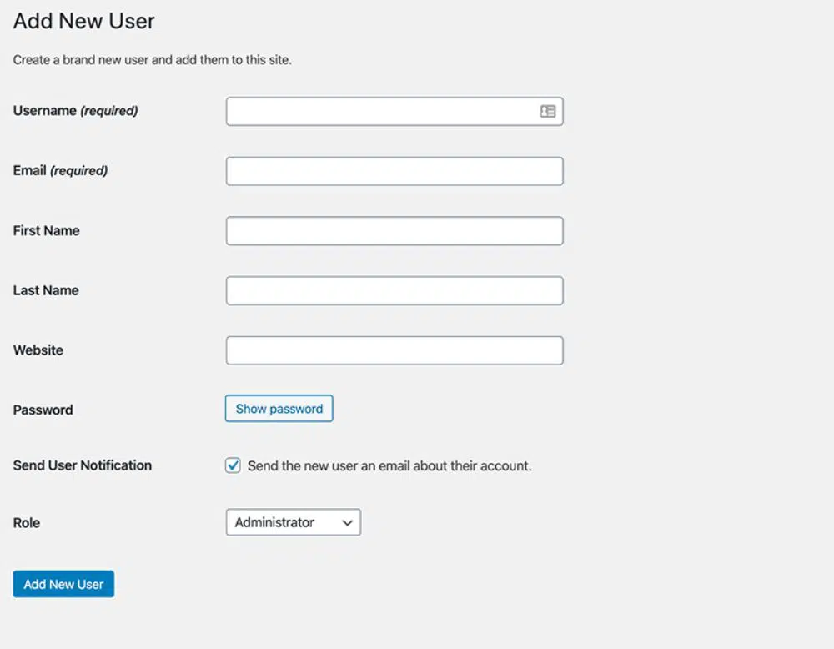The width and height of the screenshot is (834, 649).
Task: Click the contact card autofill icon in Username
Action: (548, 111)
